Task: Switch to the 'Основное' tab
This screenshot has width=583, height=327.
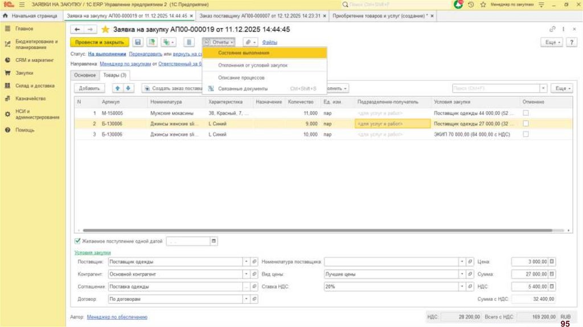Action: (85, 75)
